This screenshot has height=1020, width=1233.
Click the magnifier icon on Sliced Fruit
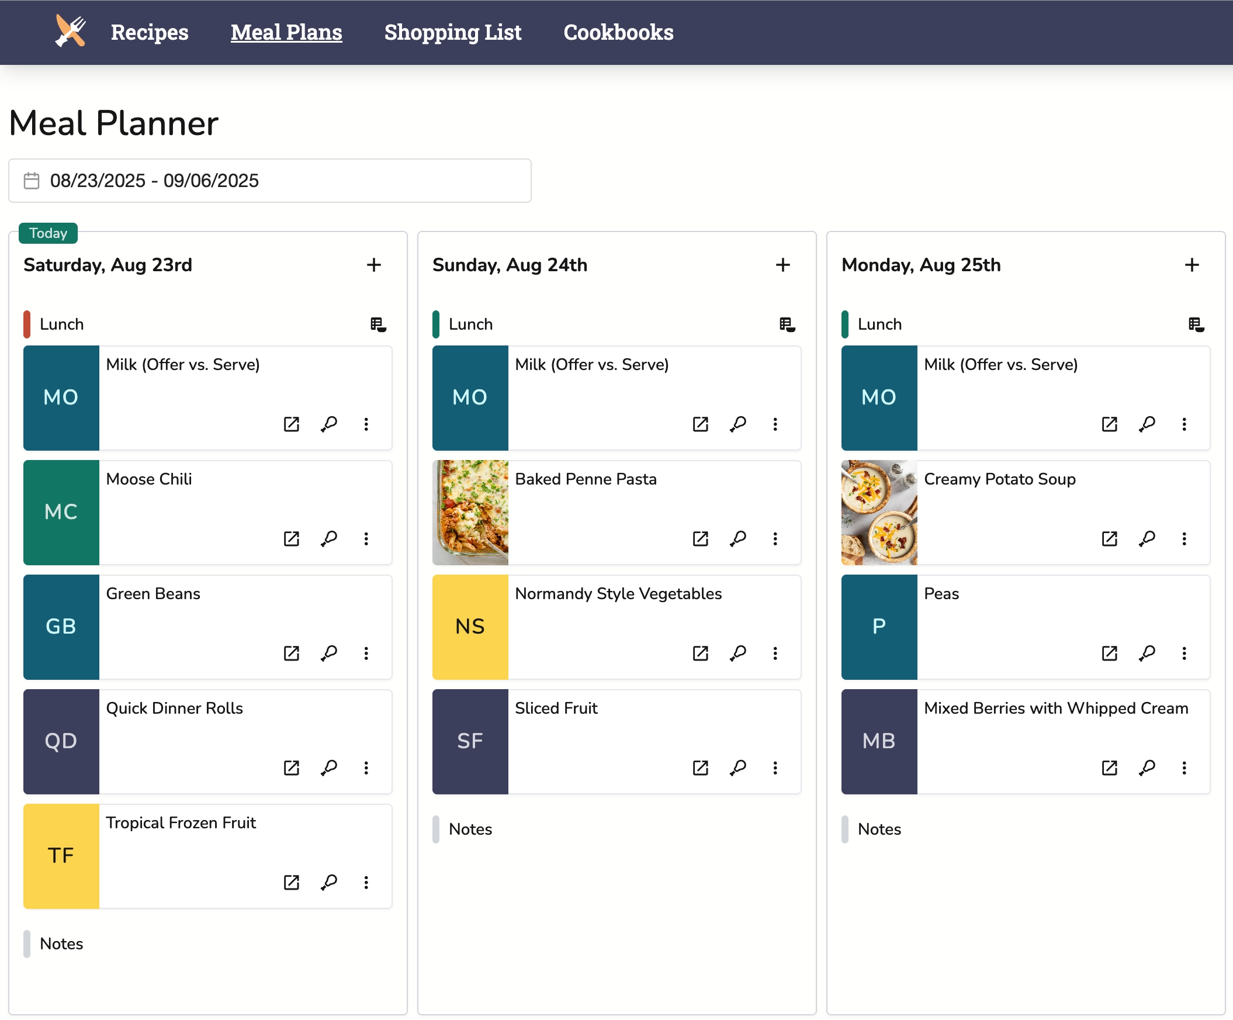(x=738, y=767)
